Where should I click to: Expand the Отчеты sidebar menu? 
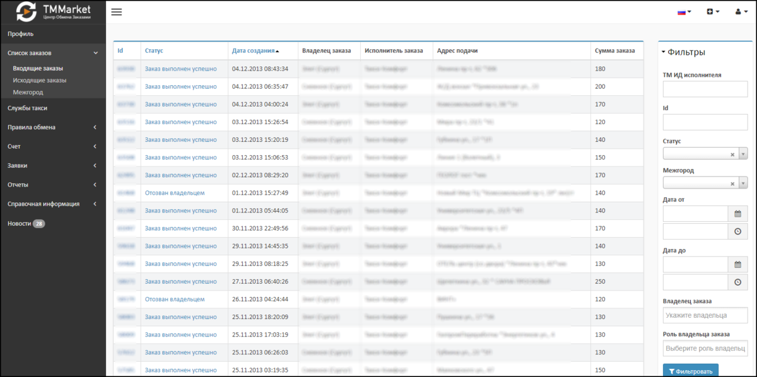click(x=52, y=185)
